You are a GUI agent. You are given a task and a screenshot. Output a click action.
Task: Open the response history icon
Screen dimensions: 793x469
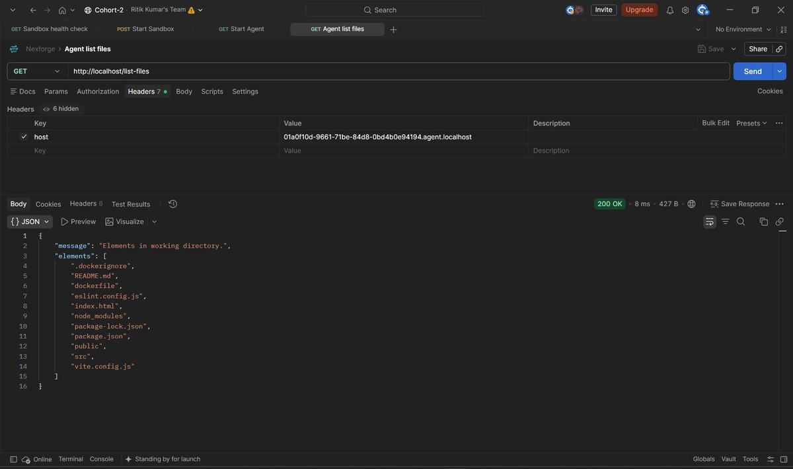click(x=173, y=204)
